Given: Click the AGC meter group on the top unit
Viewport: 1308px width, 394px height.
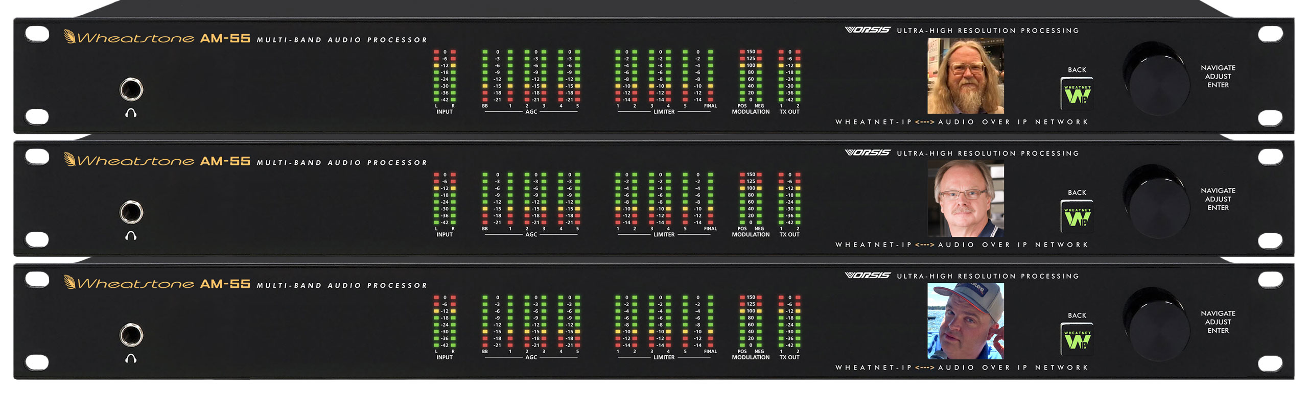Looking at the screenshot, I should click(531, 82).
